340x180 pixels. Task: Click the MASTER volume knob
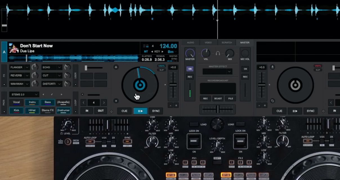point(190,53)
